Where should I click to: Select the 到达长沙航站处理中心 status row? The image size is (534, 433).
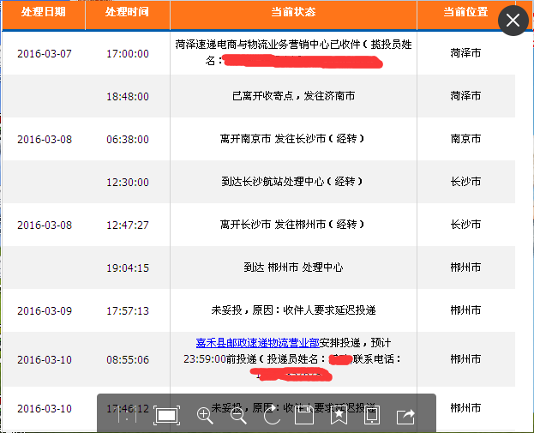pos(292,182)
